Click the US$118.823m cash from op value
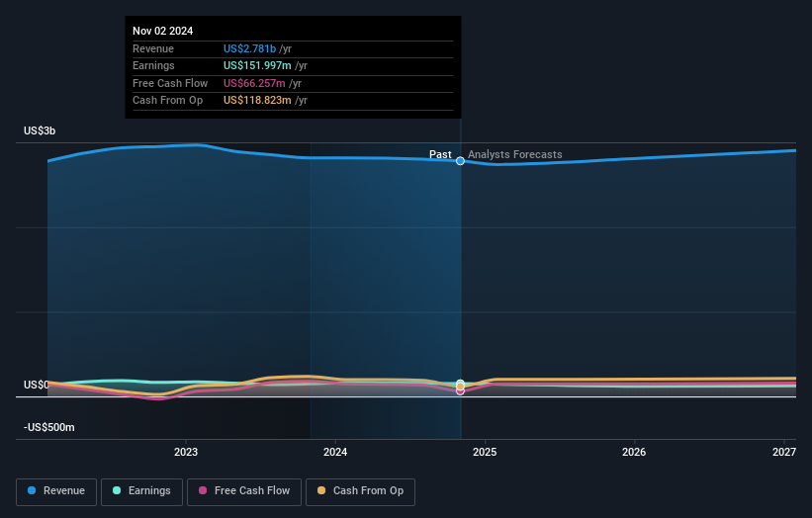812x518 pixels. [257, 101]
